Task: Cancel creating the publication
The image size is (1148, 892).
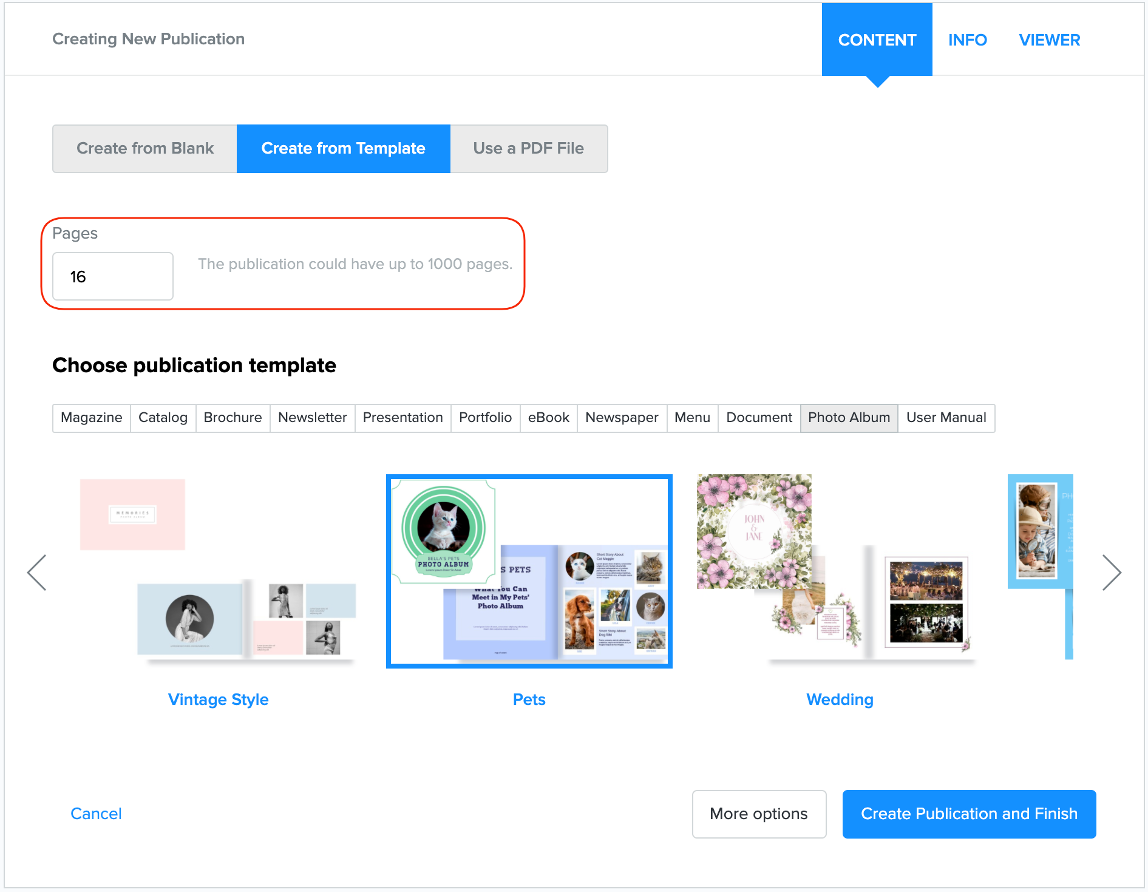Action: pyautogui.click(x=96, y=814)
